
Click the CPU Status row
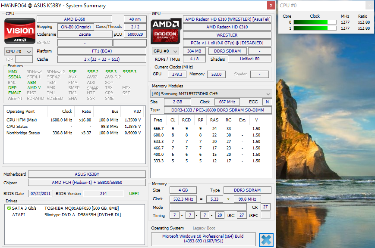pyautogui.click(x=74, y=126)
